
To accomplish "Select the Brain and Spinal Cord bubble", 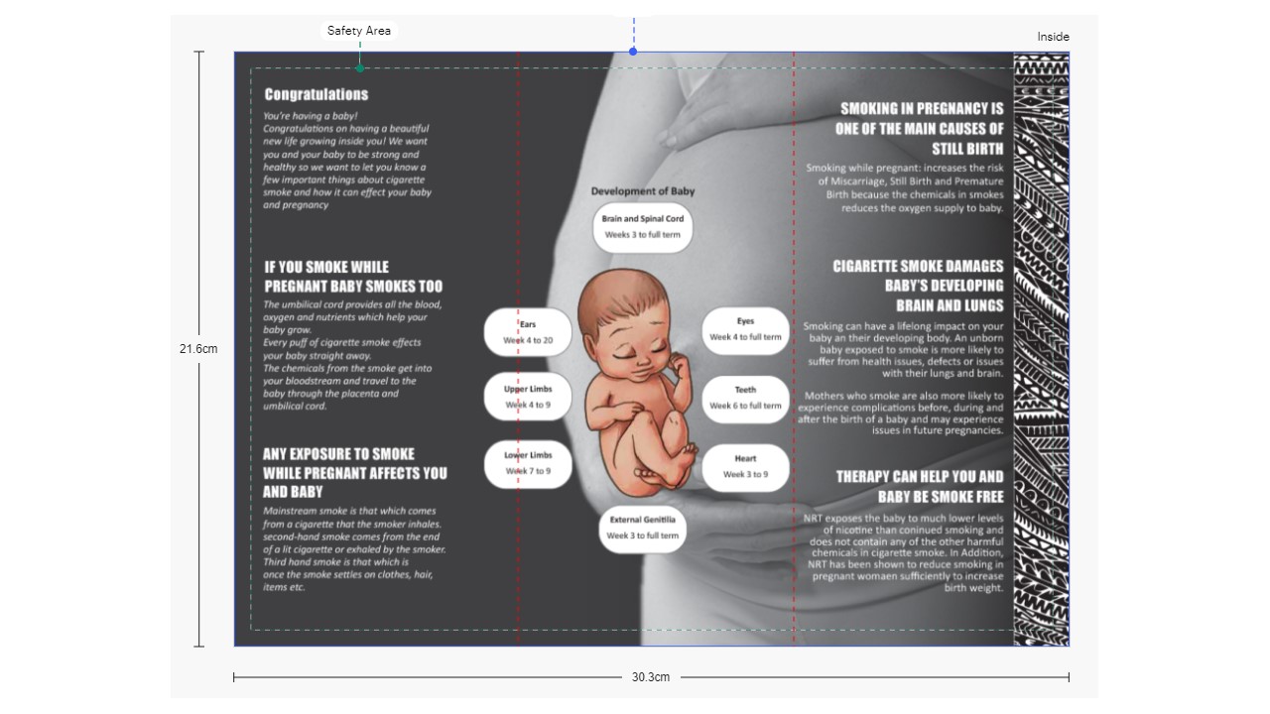I will pyautogui.click(x=643, y=227).
